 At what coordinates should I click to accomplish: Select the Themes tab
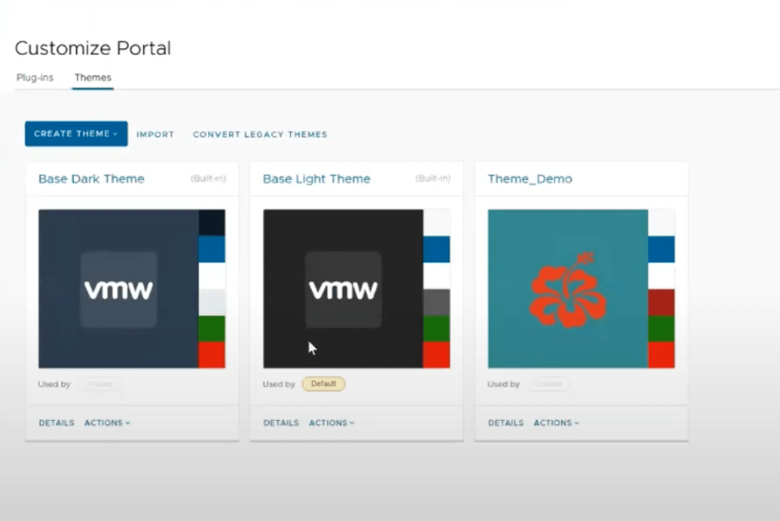[x=92, y=78]
